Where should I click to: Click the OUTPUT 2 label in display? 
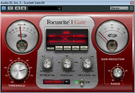point(81,42)
